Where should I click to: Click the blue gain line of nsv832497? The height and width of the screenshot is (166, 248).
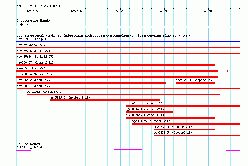(128, 42)
